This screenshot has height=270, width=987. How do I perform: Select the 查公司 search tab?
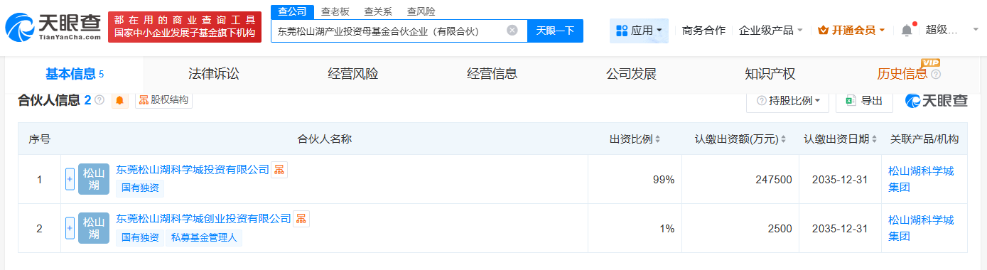coord(291,11)
